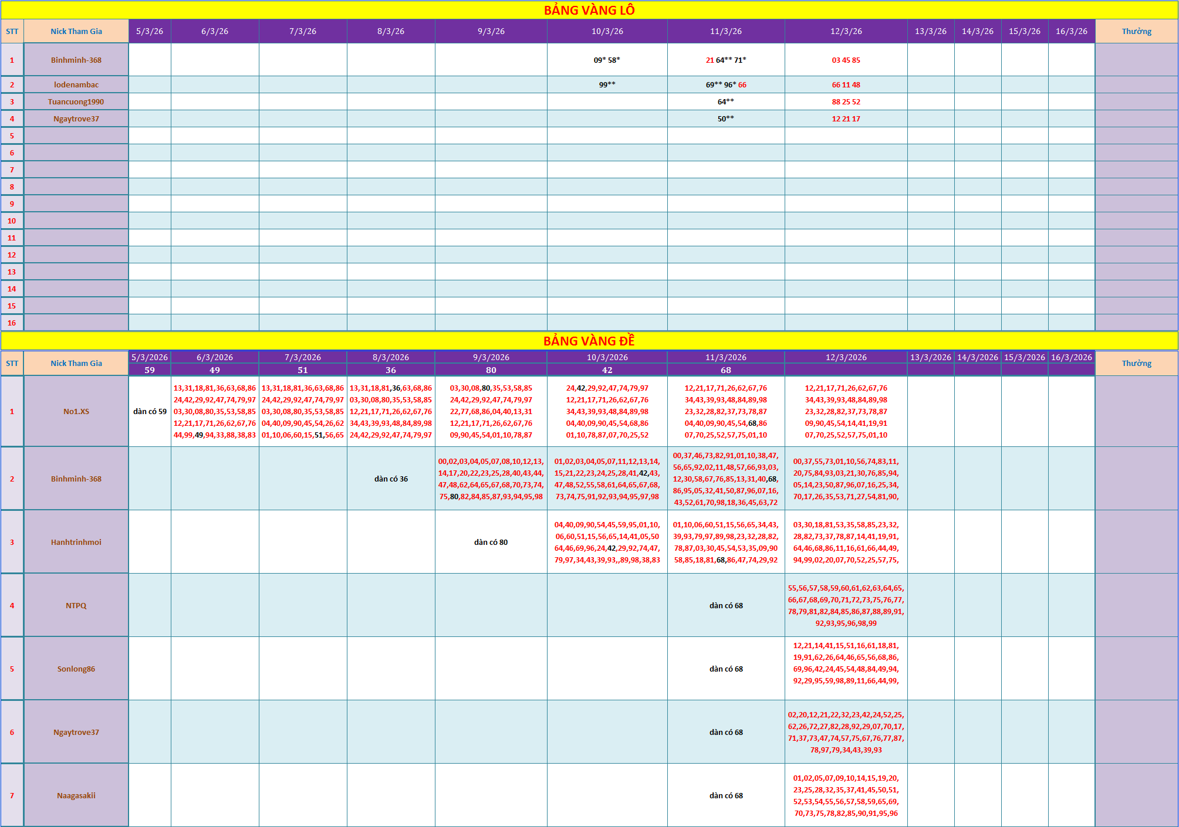
Task: Click the 12/3/26 header in Lô table
Action: 846,31
